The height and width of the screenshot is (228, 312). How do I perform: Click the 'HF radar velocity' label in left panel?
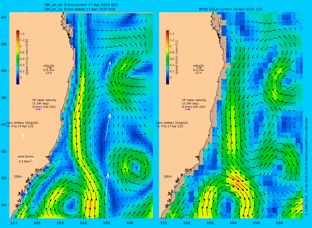[44, 100]
